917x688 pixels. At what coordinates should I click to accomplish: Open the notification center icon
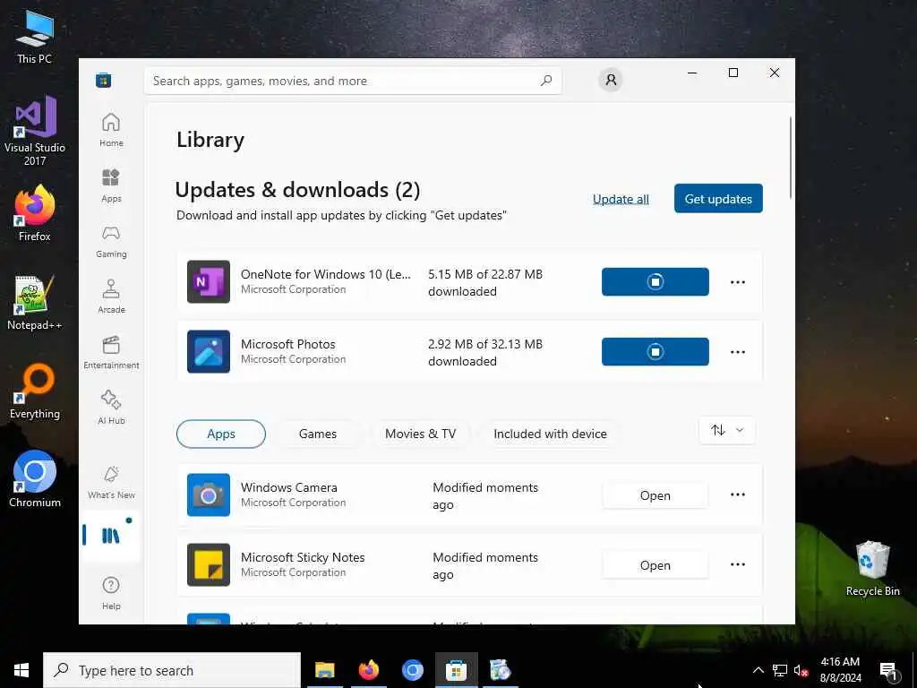pos(889,671)
